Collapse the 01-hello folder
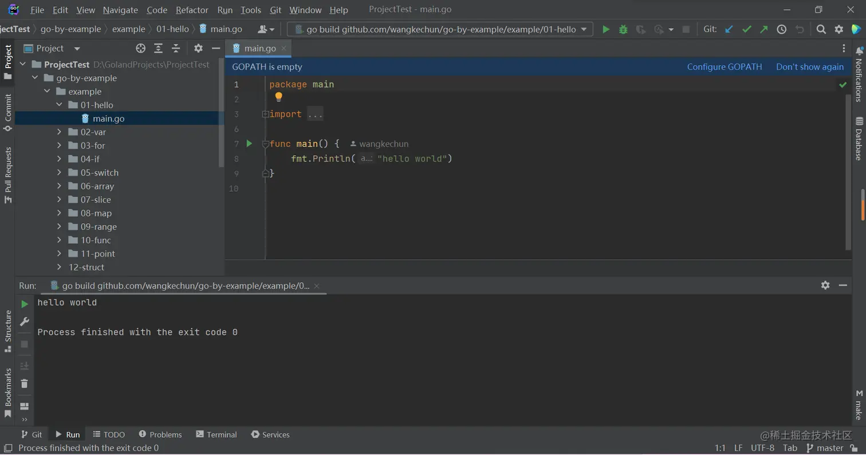 coord(59,105)
